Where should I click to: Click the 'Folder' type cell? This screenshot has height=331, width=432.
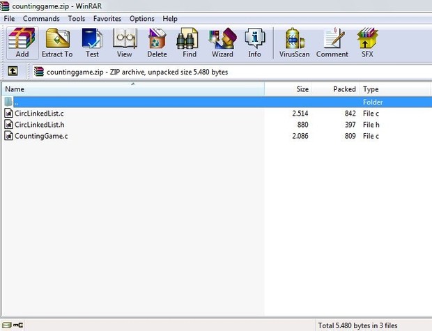click(373, 102)
